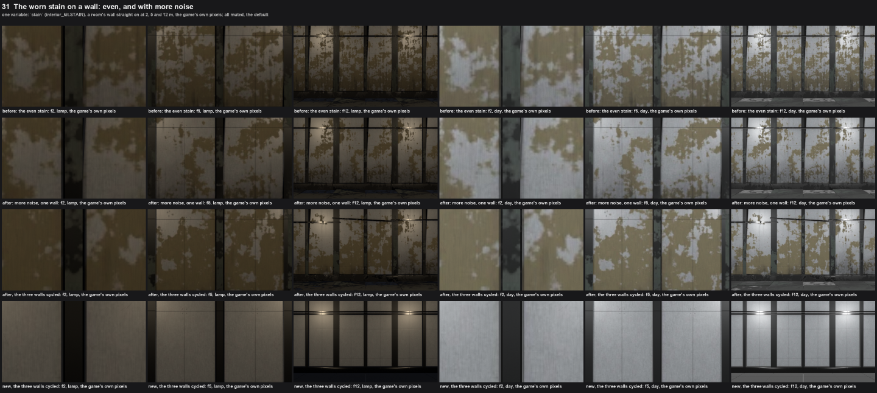Click caption 'before: the even stain: f12, day'
This screenshot has height=393, width=877.
tap(789, 111)
